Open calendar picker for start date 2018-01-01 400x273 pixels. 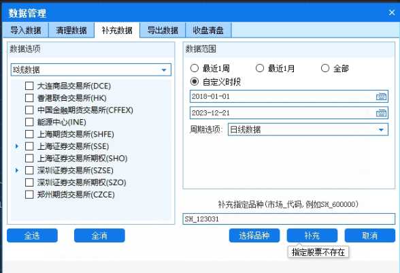[381, 97]
